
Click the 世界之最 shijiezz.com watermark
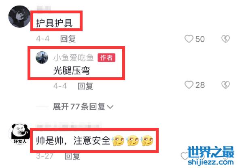coord(210,156)
